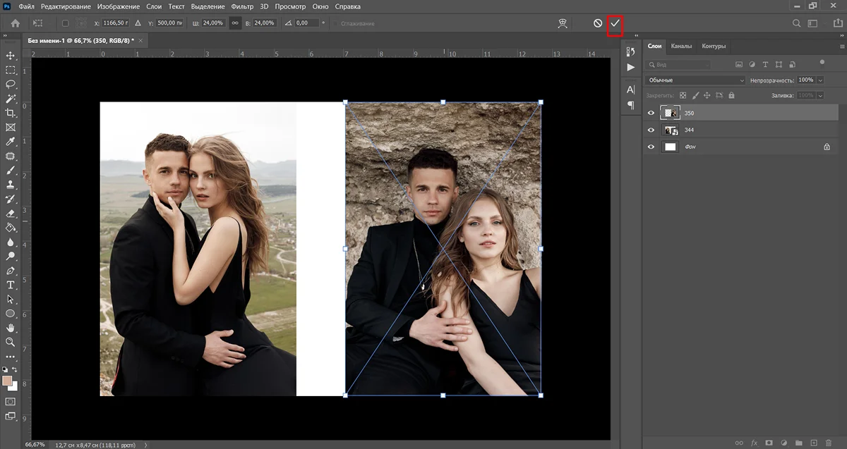
Task: Select the Lasso tool
Action: pyautogui.click(x=11, y=84)
